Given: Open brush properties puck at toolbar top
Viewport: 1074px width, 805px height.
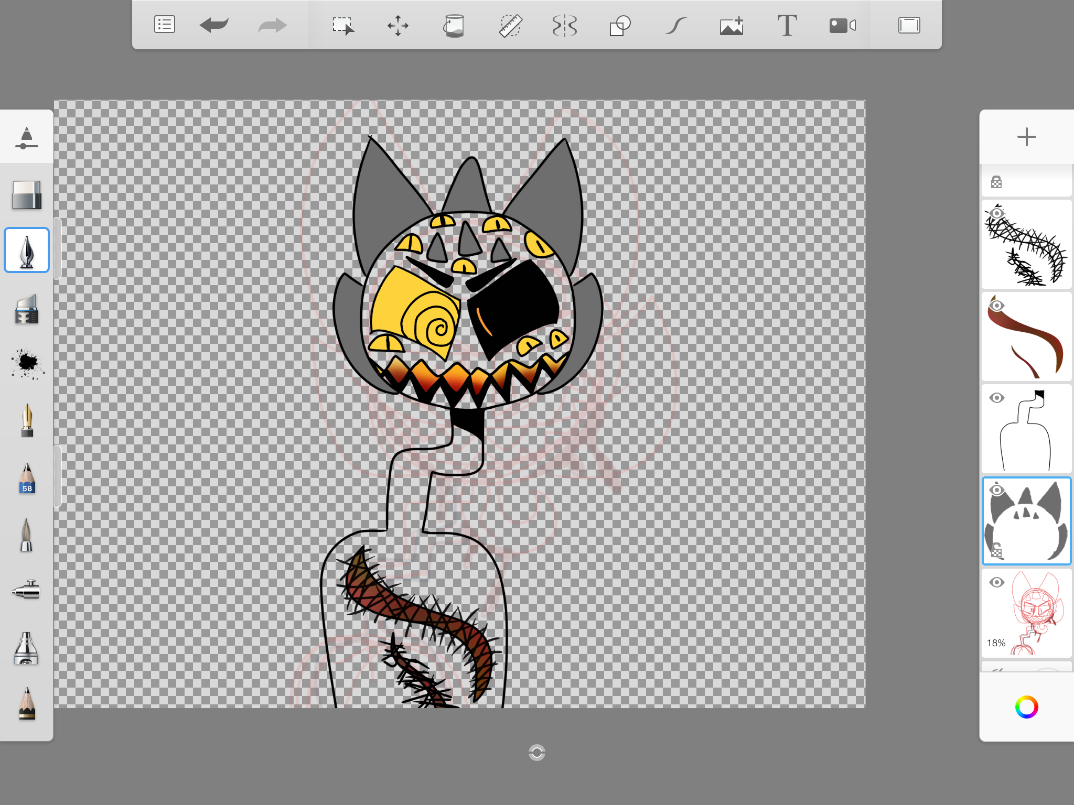Looking at the screenshot, I should point(26,137).
